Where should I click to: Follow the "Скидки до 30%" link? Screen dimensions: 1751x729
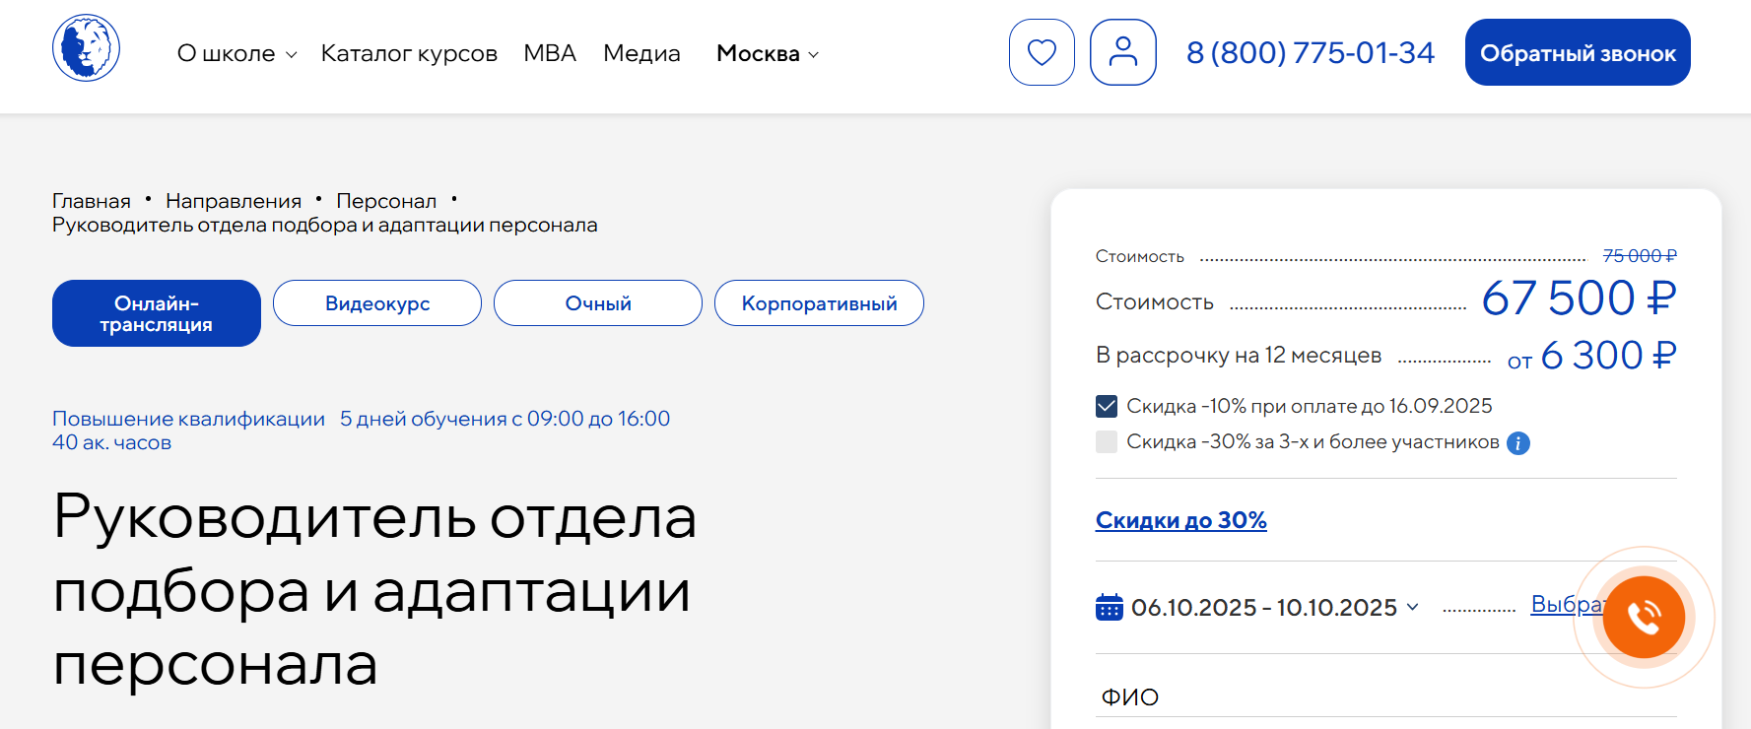pyautogui.click(x=1180, y=520)
